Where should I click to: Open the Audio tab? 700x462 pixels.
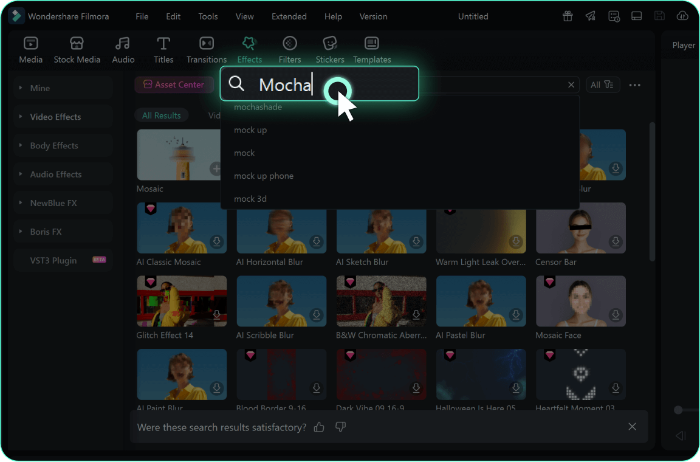[x=123, y=50]
